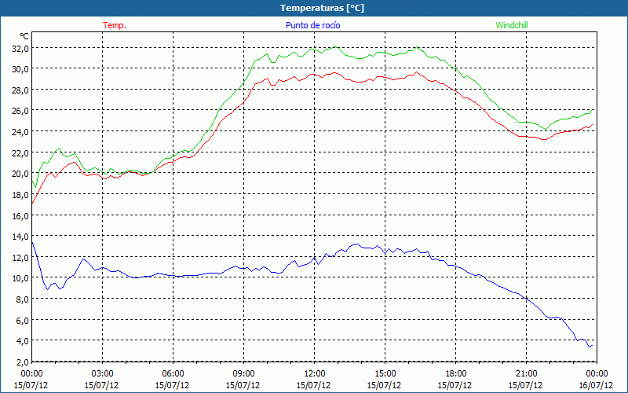Viewport: 628px width, 393px height.
Task: Click the 6,0 y-axis value
Action: coord(22,320)
